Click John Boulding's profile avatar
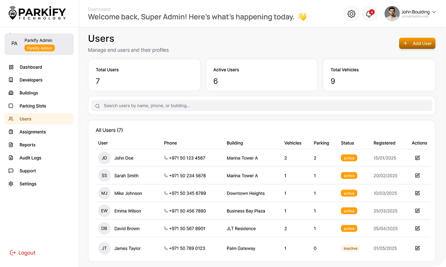The height and width of the screenshot is (267, 446). 391,14
